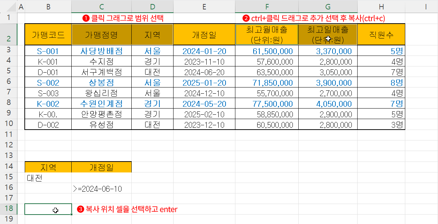Click daily sales value 2,900,000
Screen dimensions: 438x224
point(328,114)
